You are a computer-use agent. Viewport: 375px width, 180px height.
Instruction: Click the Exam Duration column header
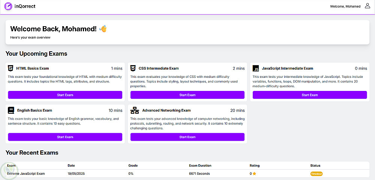point(200,165)
